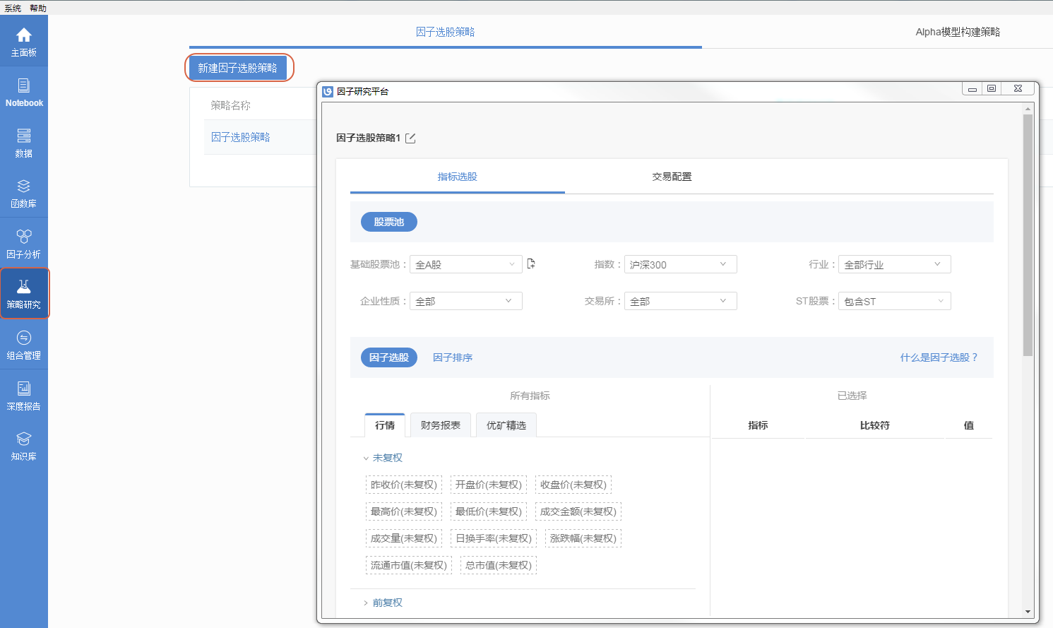Open the 什么是因子选股 help link
Screen dimensions: 1053x628
point(939,357)
